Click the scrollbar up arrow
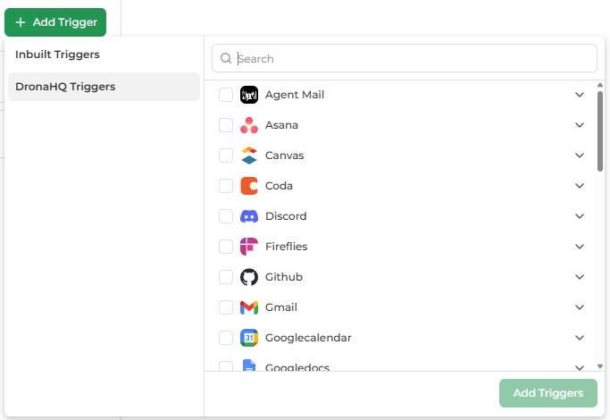The width and height of the screenshot is (610, 420). click(600, 85)
